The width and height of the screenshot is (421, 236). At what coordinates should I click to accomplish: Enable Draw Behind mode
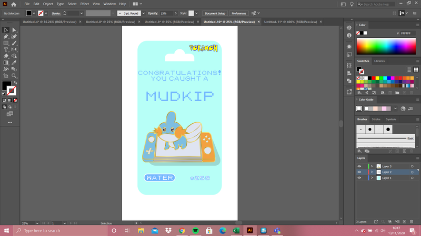coord(10,107)
